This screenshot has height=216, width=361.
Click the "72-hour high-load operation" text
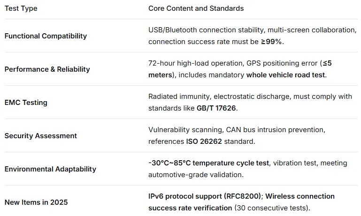[194, 63]
